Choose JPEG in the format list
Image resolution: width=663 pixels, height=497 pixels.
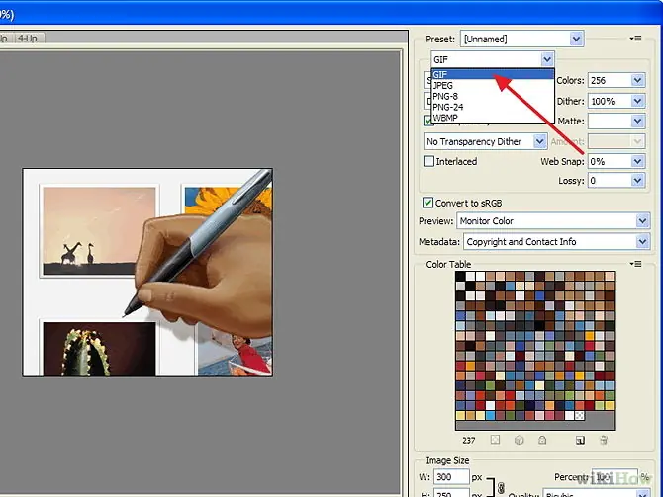tap(493, 85)
